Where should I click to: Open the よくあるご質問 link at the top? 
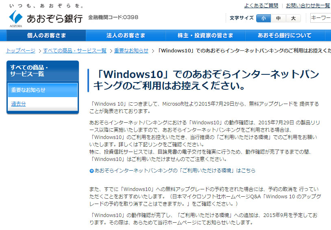(261, 6)
